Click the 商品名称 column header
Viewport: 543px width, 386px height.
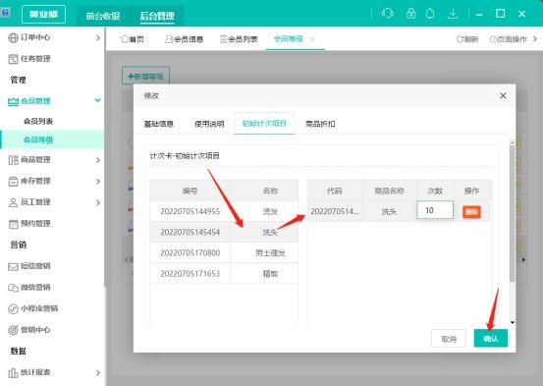click(x=389, y=191)
